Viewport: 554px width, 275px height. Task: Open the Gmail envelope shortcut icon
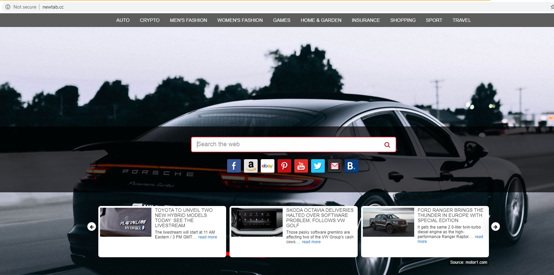tap(334, 166)
